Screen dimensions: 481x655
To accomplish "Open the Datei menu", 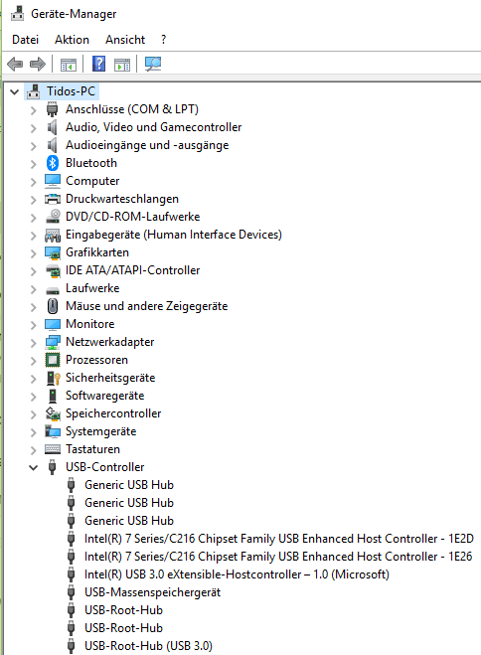I will pos(26,40).
